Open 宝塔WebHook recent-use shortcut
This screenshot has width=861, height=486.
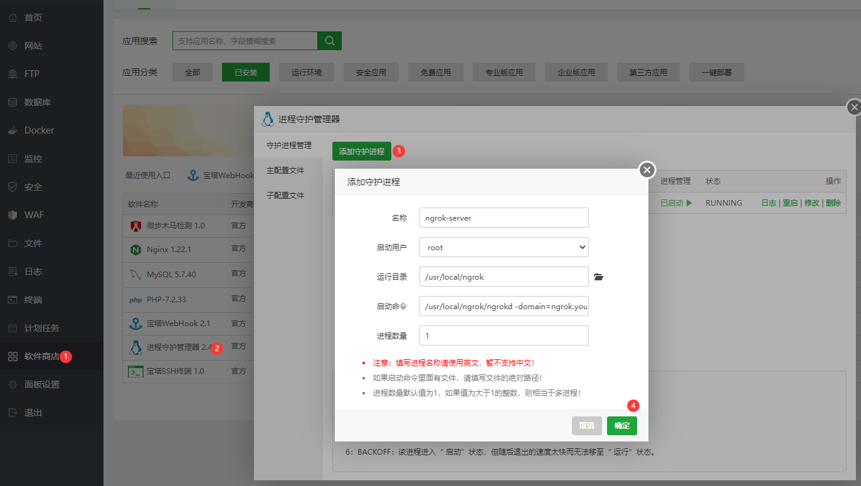[x=221, y=176]
